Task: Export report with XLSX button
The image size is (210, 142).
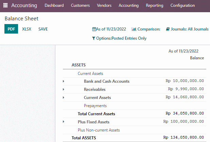Action: pos(27,29)
